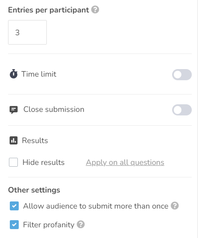
Task: Click Apply on all questions link
Action: (125, 162)
